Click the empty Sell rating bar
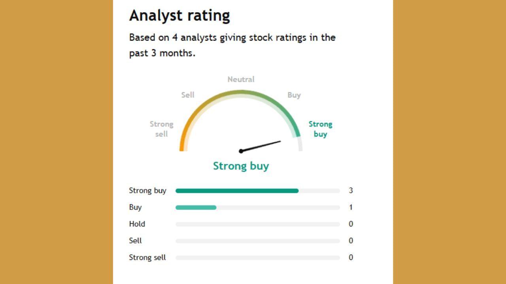Screen dimensions: 506x284 [258, 241]
